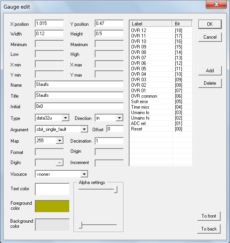Click Delete to remove a label

click(210, 83)
